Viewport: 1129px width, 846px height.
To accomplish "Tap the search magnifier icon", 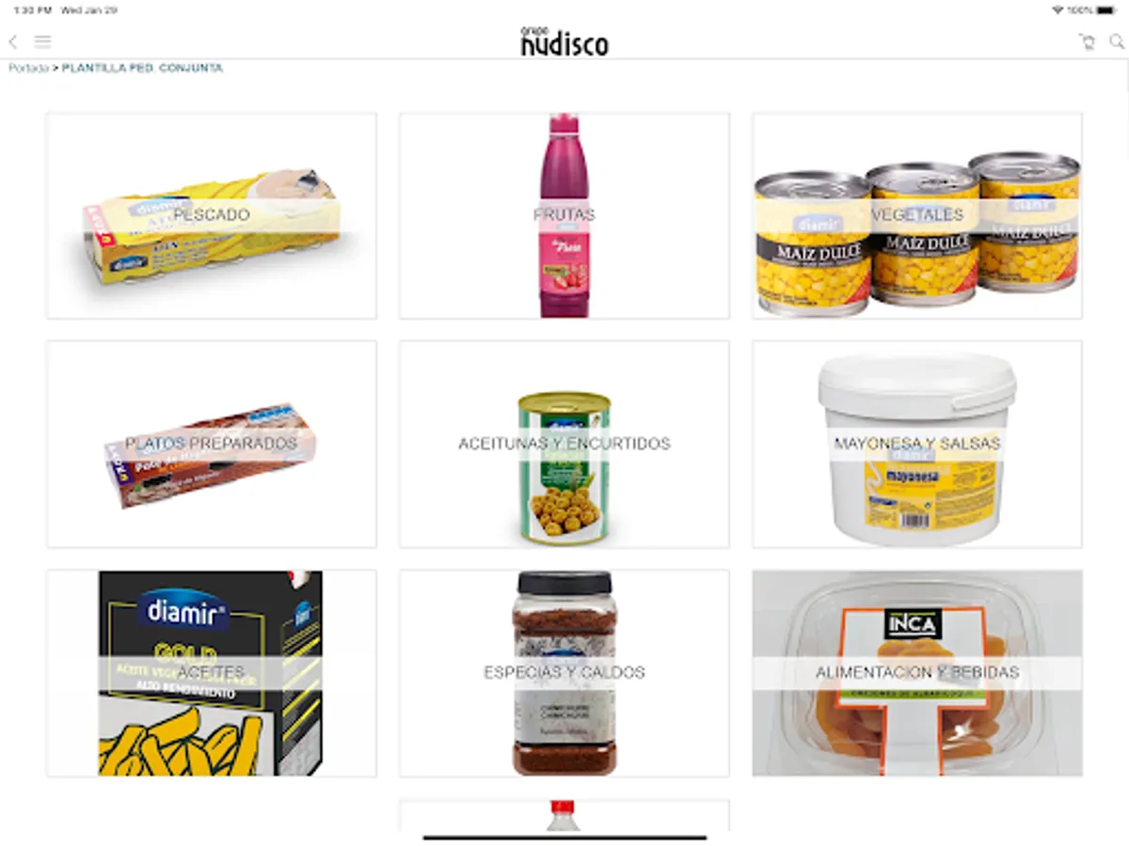I will [1117, 41].
